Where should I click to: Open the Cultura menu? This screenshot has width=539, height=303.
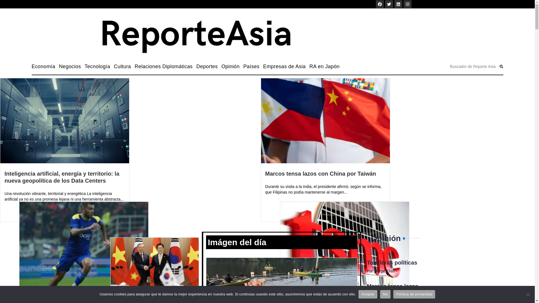122,66
